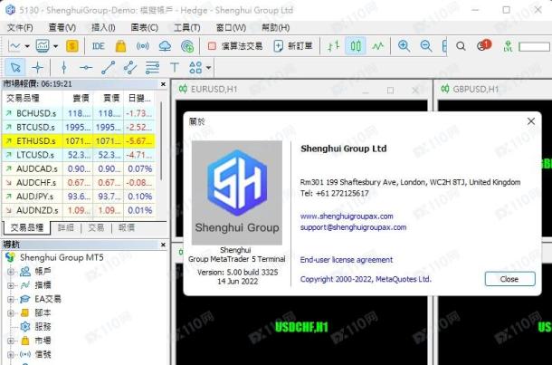
Task: Open the New Order button
Action: point(293,46)
